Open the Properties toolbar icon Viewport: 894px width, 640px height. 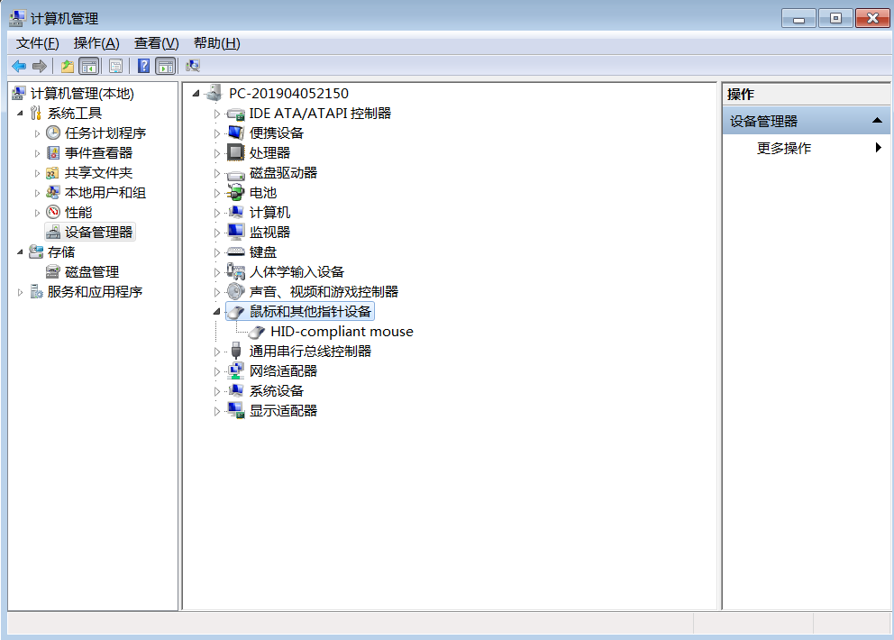(115, 66)
